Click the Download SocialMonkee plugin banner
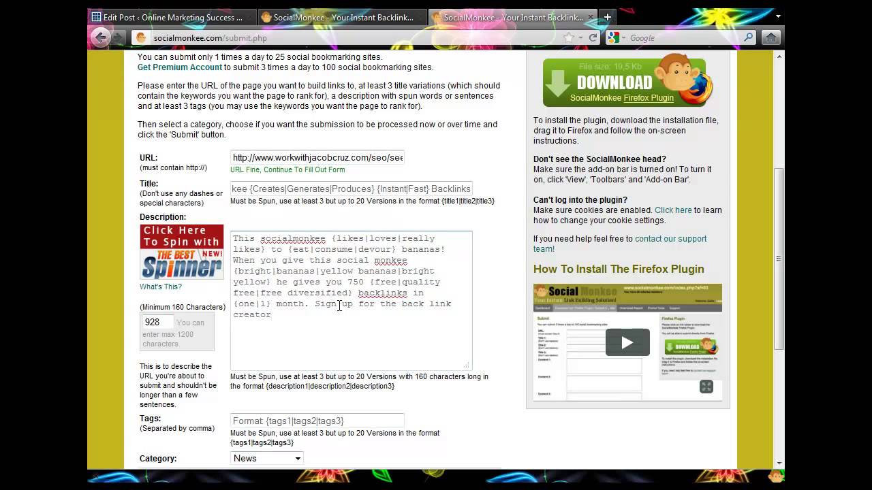Viewport: 872px width, 490px height. pos(628,82)
